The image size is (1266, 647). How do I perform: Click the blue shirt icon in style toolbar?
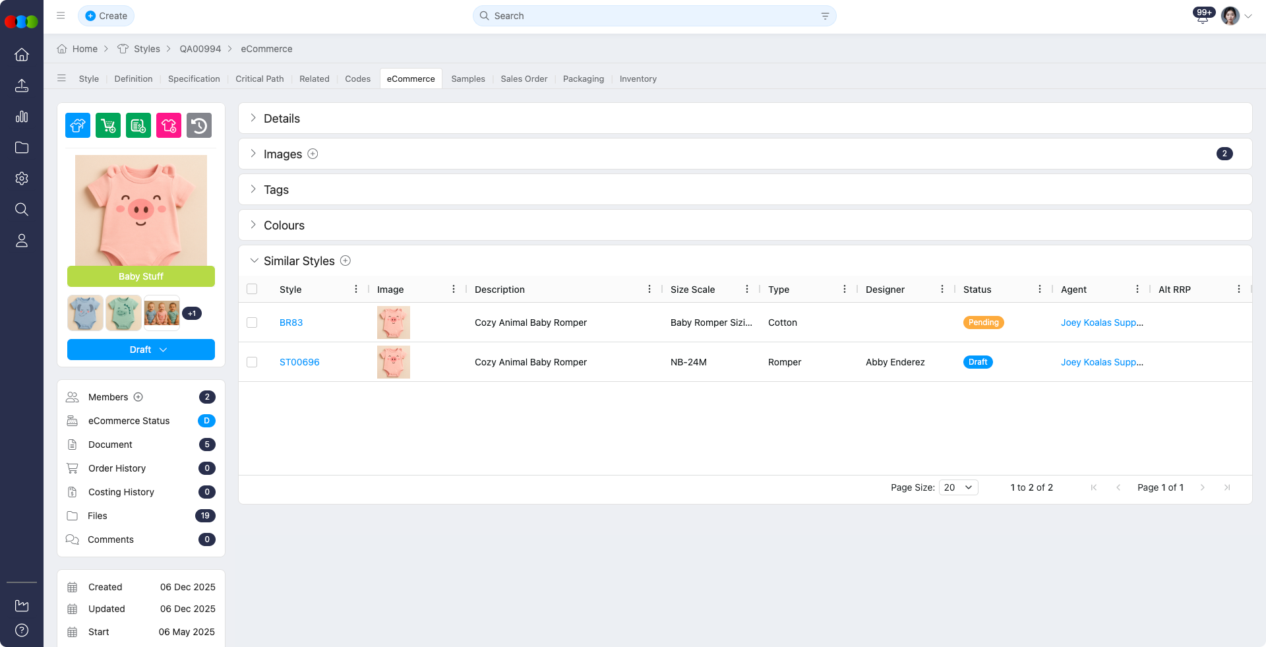tap(78, 125)
